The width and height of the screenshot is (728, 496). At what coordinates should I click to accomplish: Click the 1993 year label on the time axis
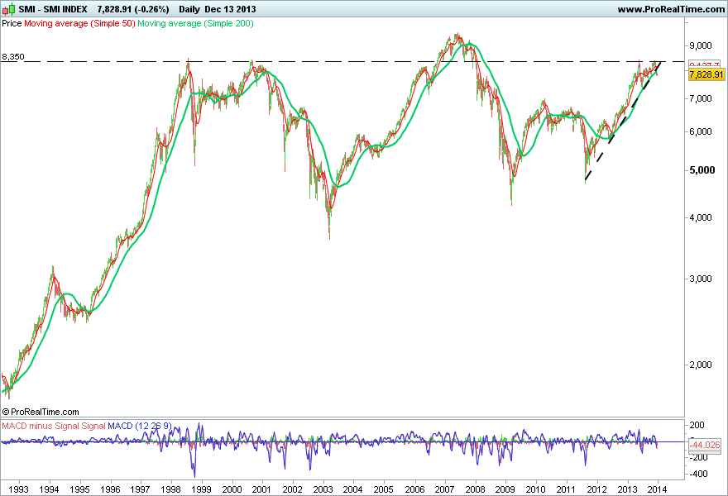point(18,489)
